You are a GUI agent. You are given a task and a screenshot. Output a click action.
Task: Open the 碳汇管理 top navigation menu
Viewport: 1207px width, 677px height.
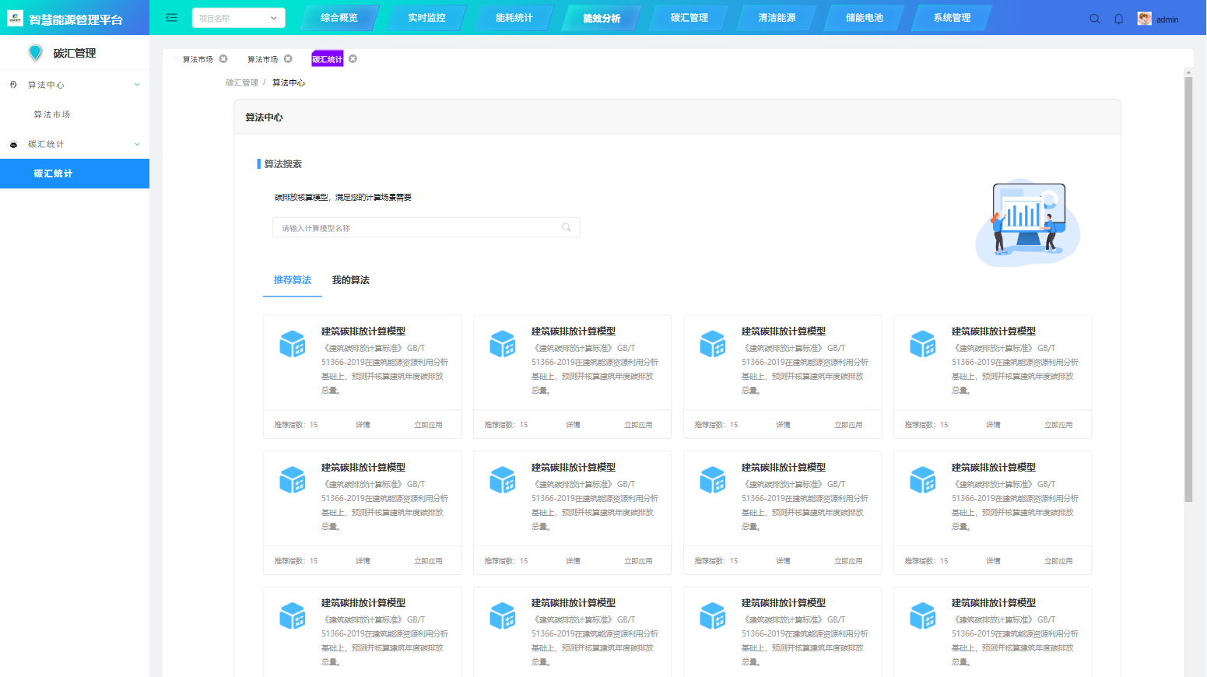coord(689,18)
